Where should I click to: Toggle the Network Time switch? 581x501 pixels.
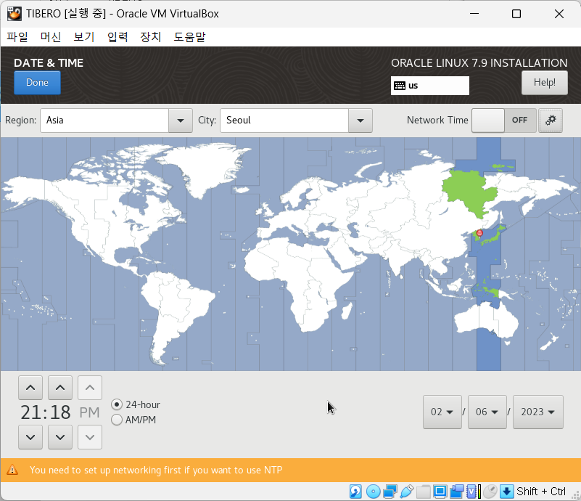[504, 121]
